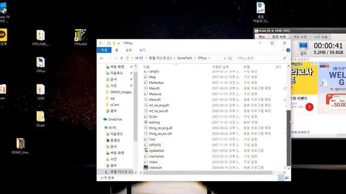Select the DEMO_Ima desktop folder
This screenshot has height=194, width=346.
21,146
